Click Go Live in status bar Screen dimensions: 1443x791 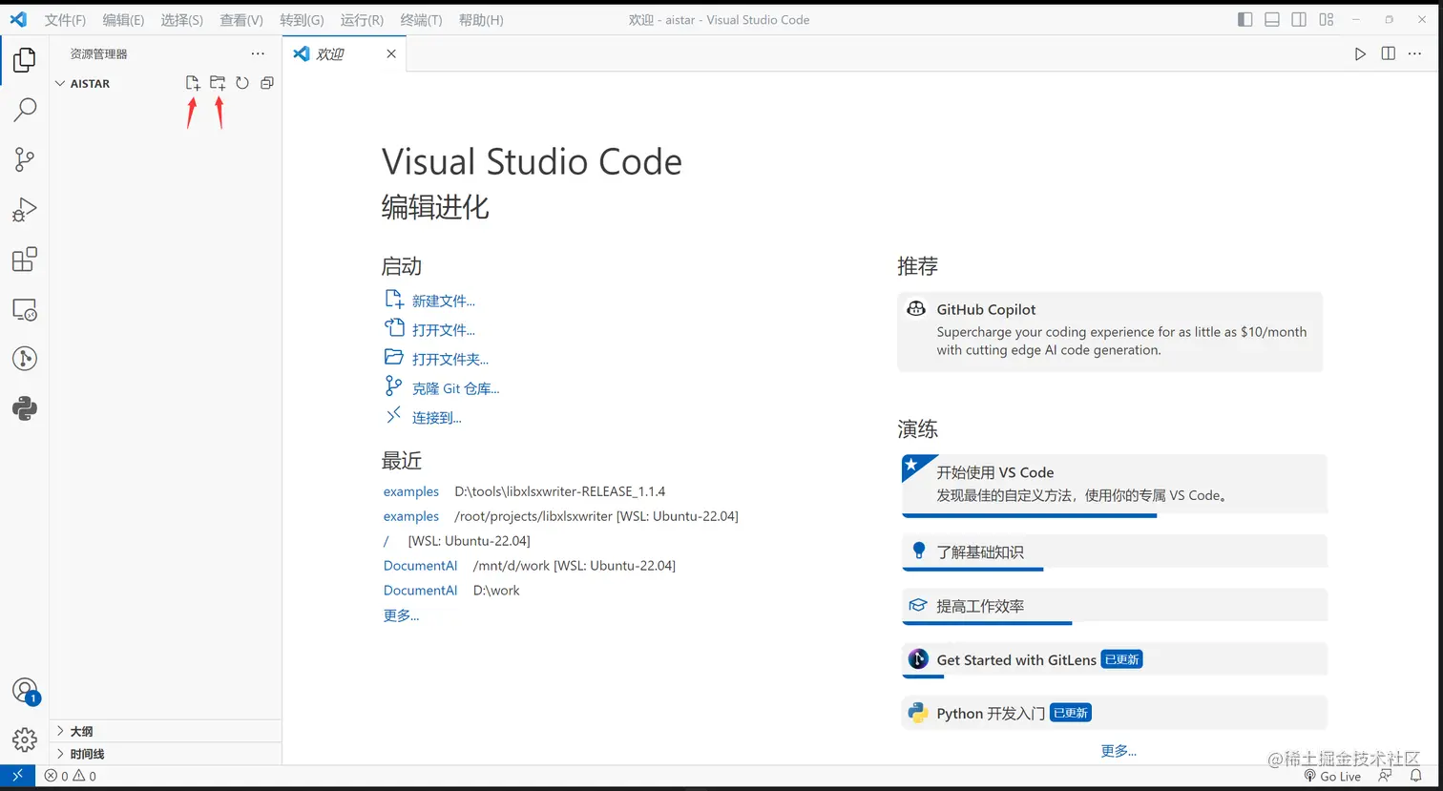point(1332,776)
